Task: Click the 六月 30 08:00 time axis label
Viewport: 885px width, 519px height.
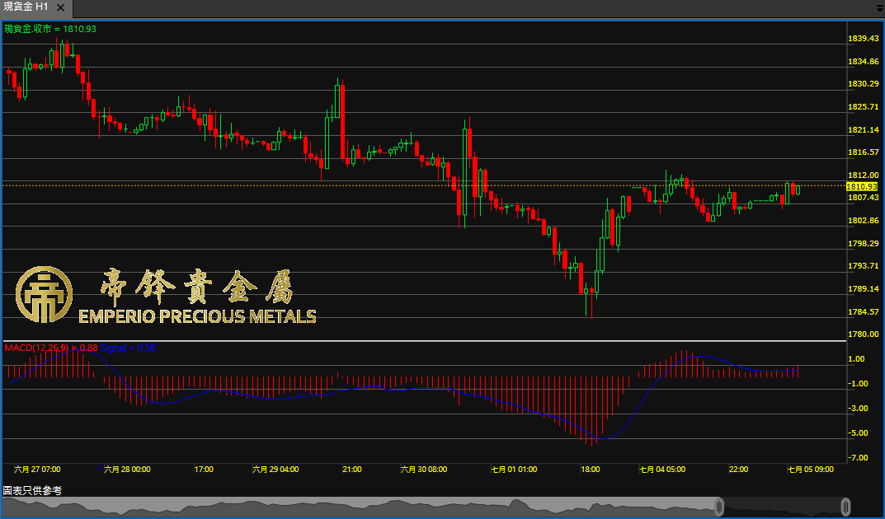Action: coord(423,470)
